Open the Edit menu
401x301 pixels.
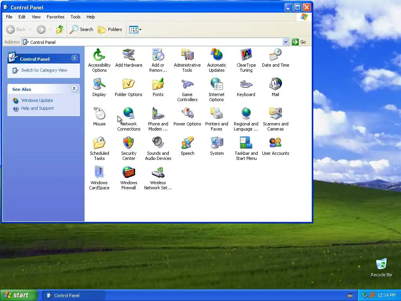point(22,17)
